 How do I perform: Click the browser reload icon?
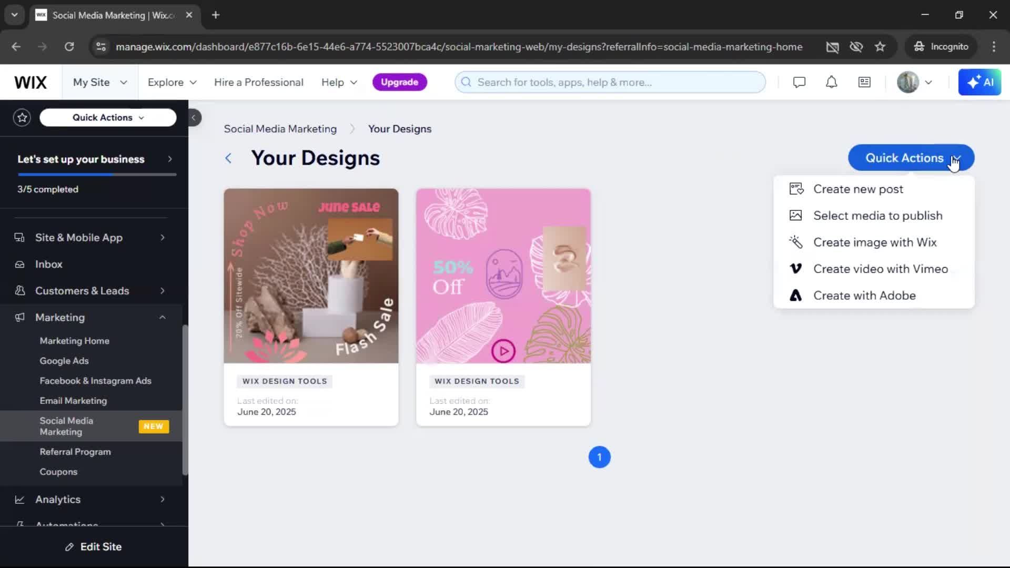click(69, 47)
